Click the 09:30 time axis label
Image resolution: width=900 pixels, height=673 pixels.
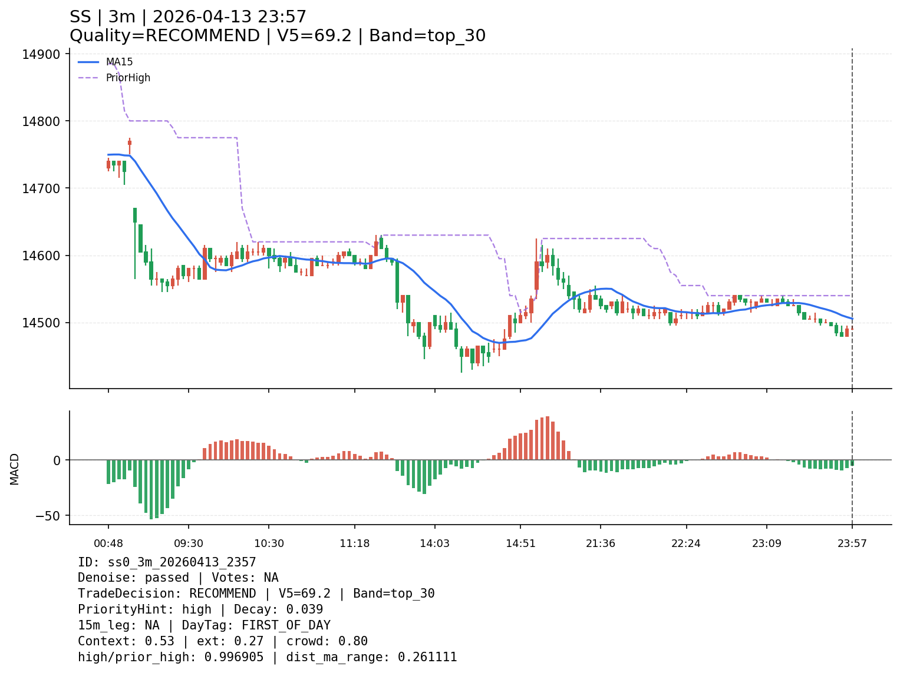tap(189, 543)
